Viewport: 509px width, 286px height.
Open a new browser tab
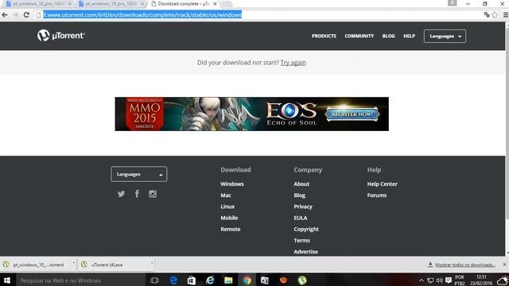(x=227, y=4)
